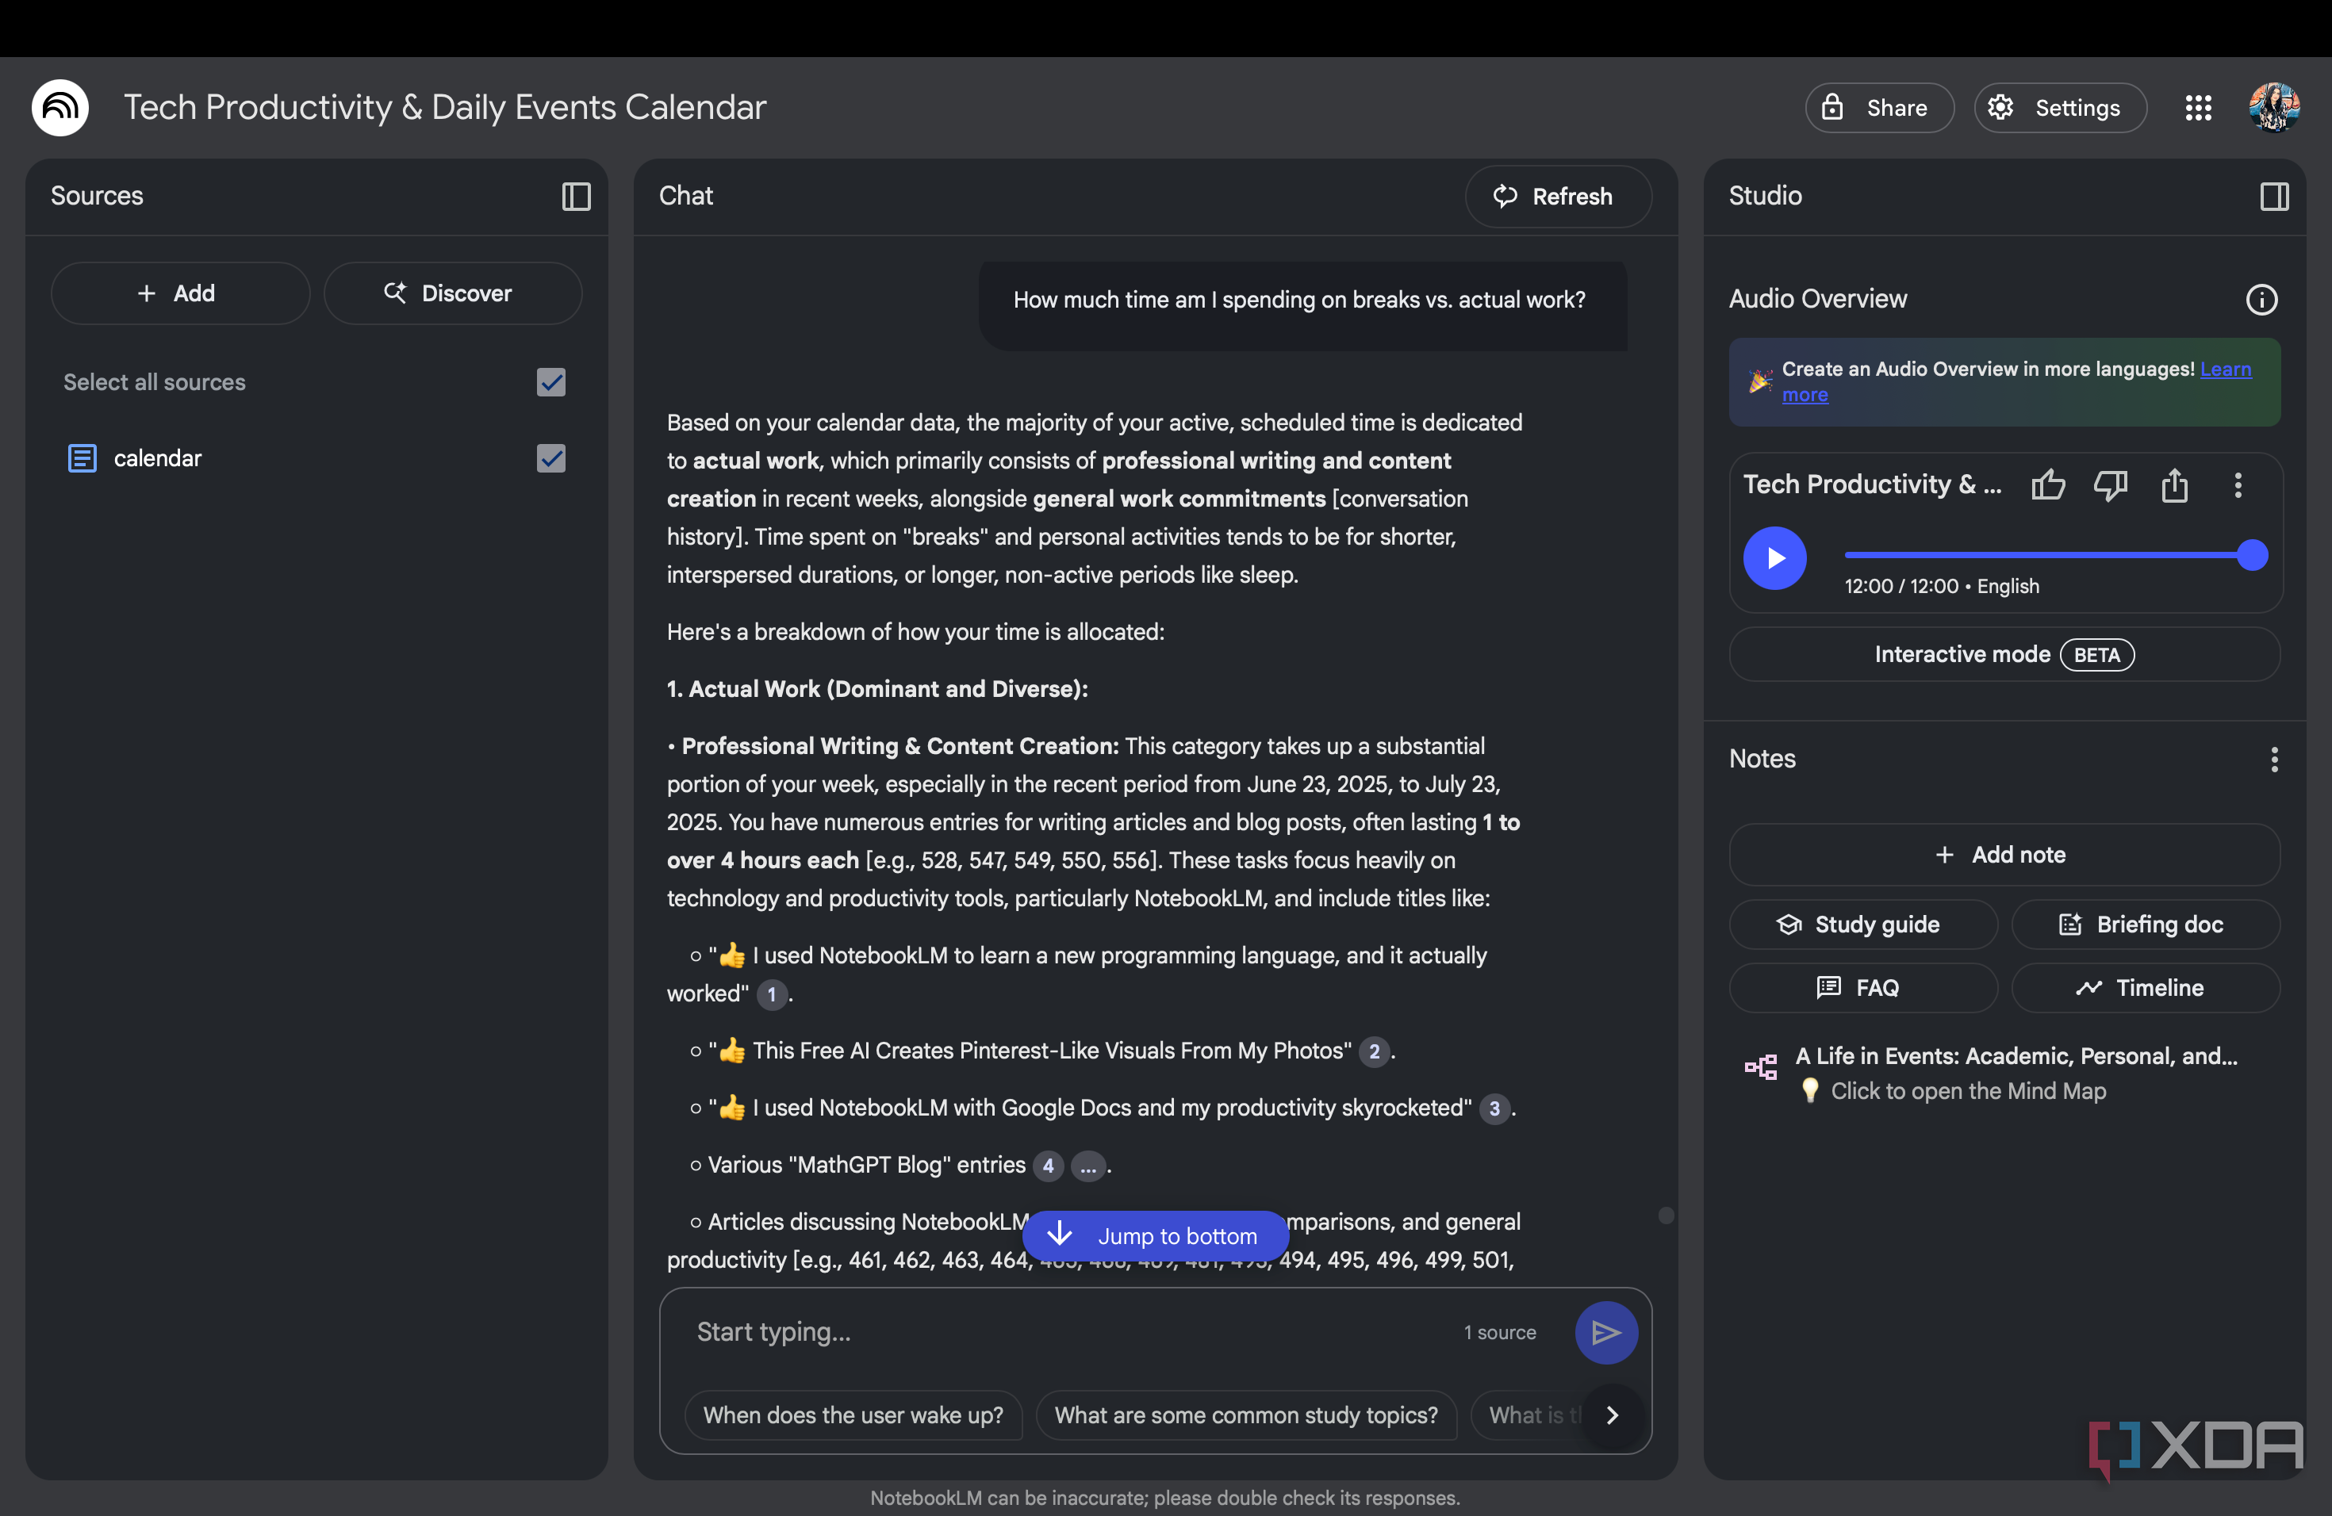Uncheck the calendar source checkbox
2332x1516 pixels.
pyautogui.click(x=550, y=458)
